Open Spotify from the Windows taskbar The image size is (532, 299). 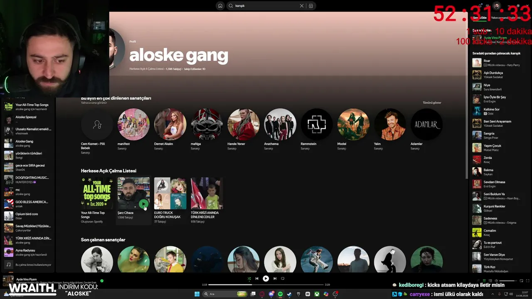click(280, 294)
